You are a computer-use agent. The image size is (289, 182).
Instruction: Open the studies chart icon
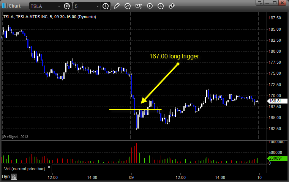[128, 6]
